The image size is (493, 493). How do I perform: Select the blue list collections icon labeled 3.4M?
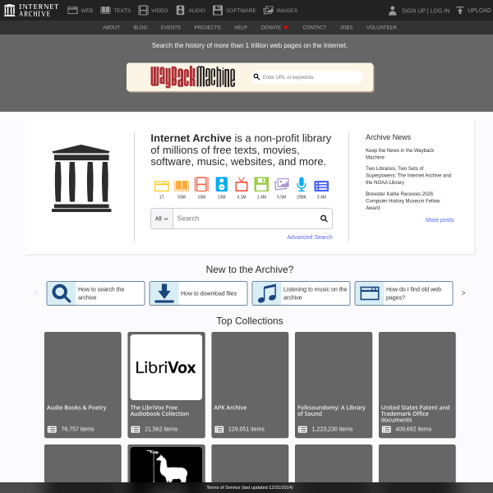321,187
